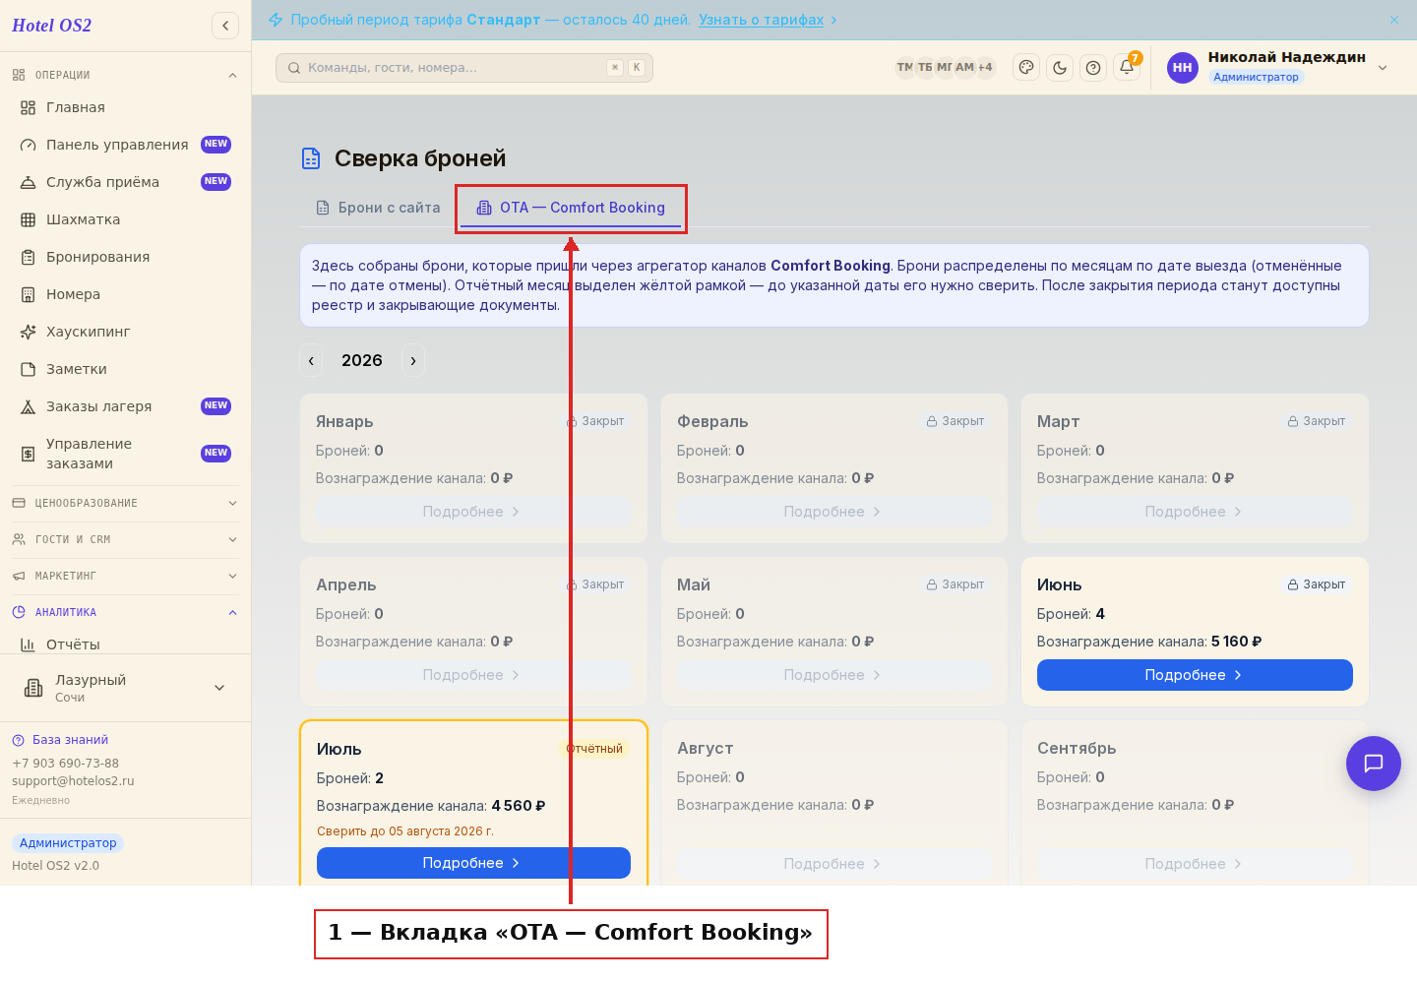
Task: Select the OTA — Comfort Booking tab
Action: click(x=571, y=208)
